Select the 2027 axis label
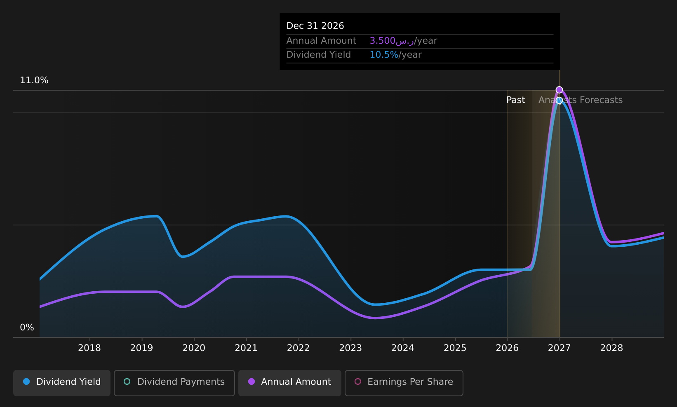The width and height of the screenshot is (677, 407). coord(559,348)
